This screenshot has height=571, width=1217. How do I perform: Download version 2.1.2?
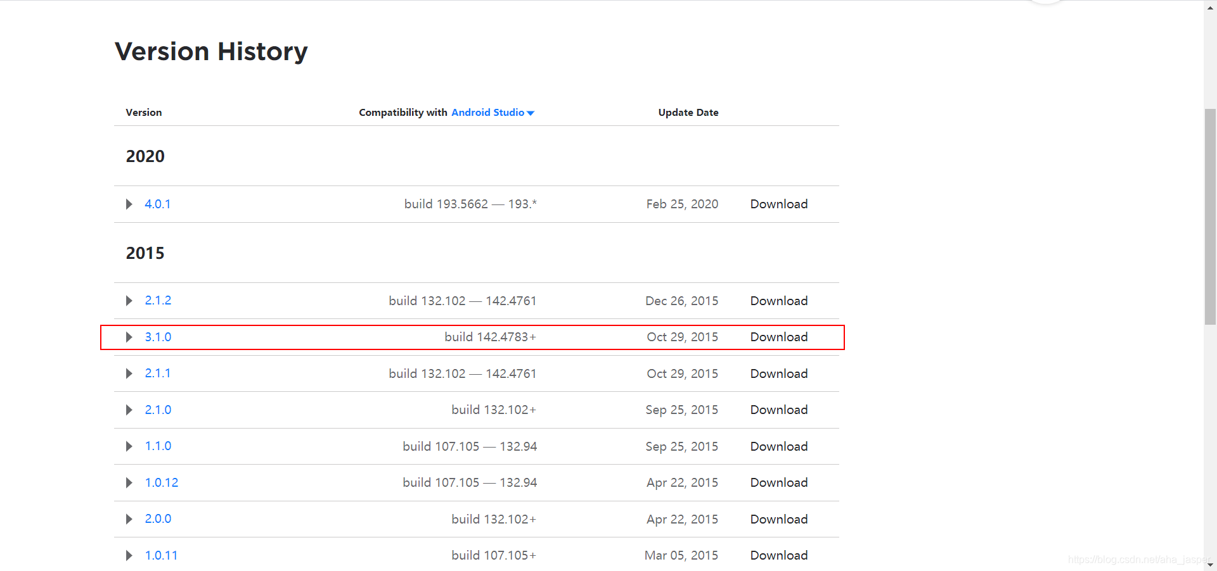click(779, 301)
